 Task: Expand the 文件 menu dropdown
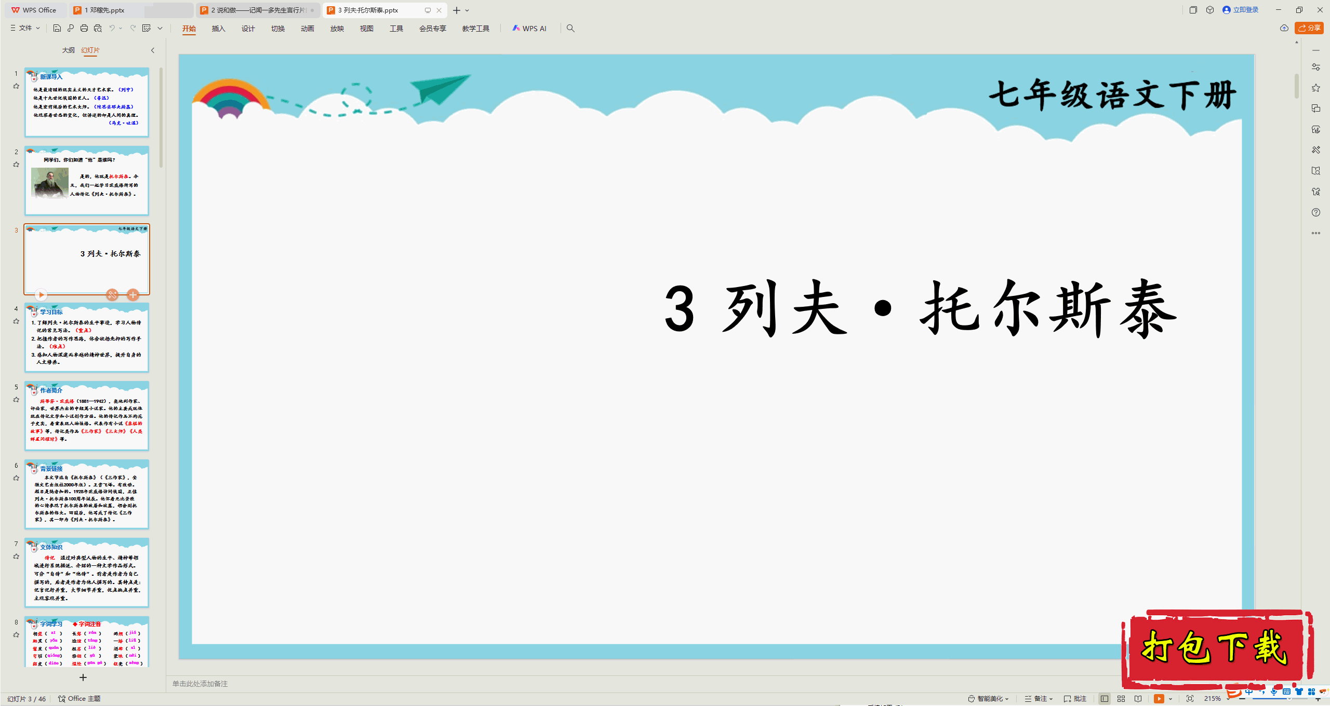(25, 28)
